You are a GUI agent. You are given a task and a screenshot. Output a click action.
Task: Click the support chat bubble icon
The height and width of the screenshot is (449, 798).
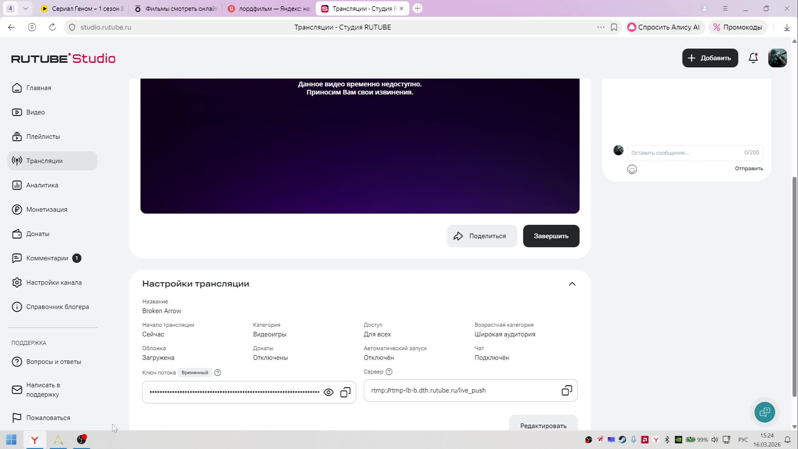764,412
